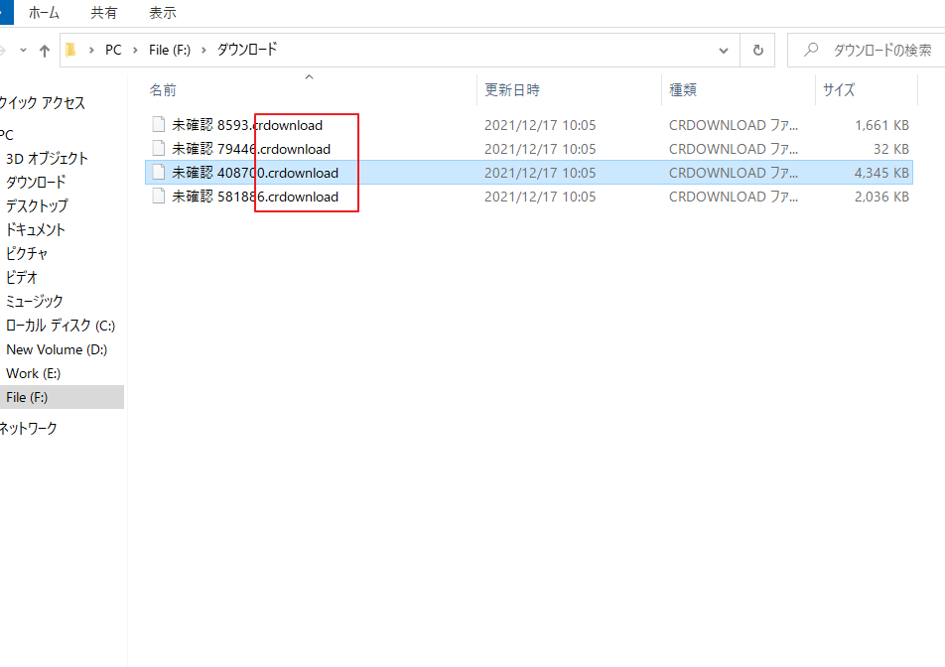Open the address bar history dropdown

[725, 50]
